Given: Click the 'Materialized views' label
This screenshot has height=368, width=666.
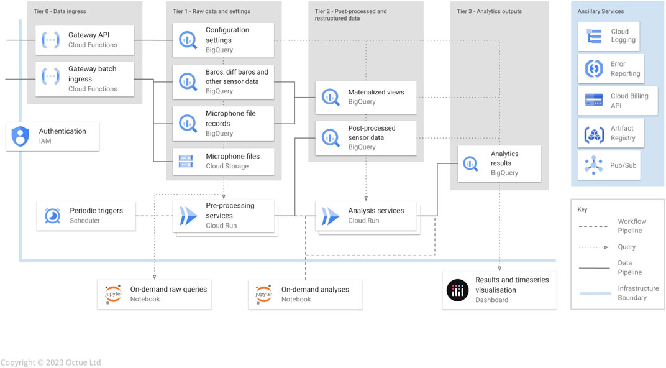Looking at the screenshot, I should [x=376, y=92].
